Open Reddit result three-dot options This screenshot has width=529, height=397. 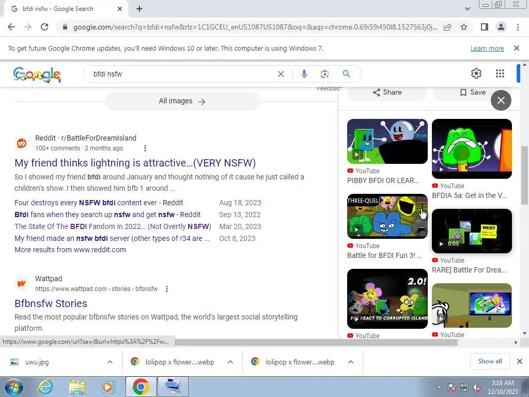tap(145, 148)
